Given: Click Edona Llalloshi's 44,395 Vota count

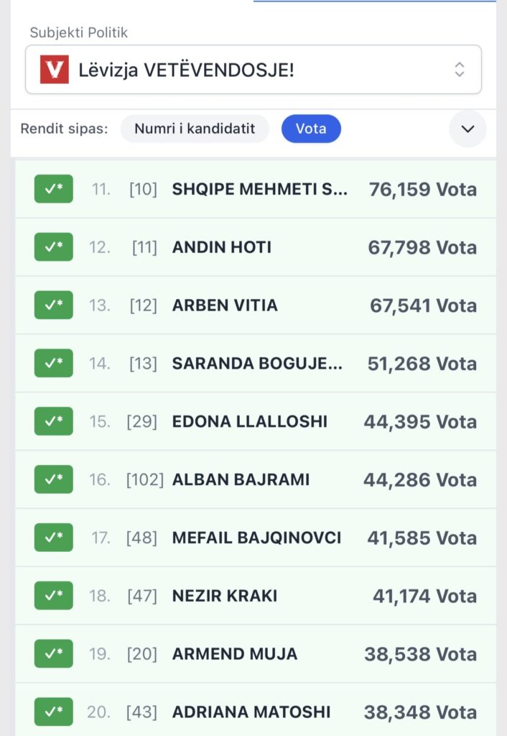Looking at the screenshot, I should [x=420, y=421].
